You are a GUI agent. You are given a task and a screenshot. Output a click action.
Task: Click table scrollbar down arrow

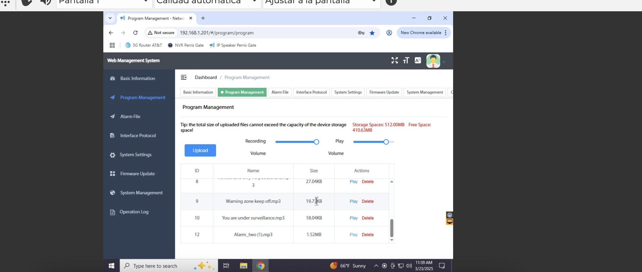click(392, 240)
